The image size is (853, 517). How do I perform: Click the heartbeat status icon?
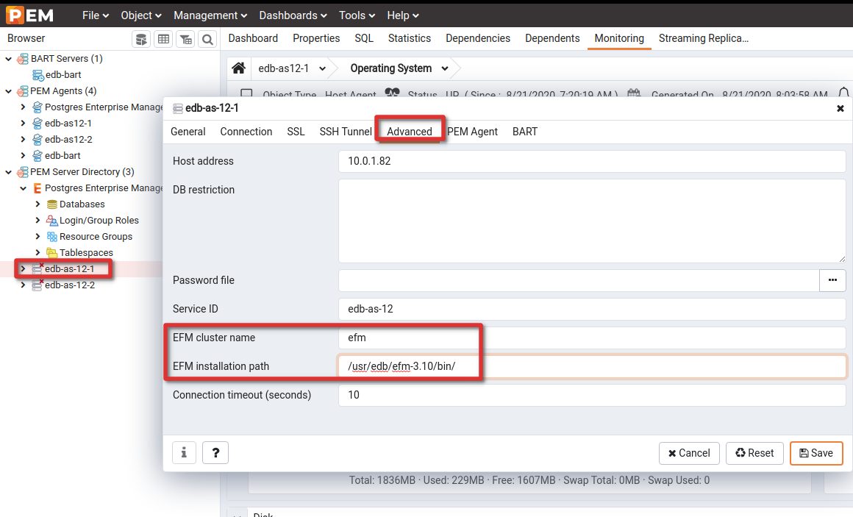pyautogui.click(x=392, y=93)
